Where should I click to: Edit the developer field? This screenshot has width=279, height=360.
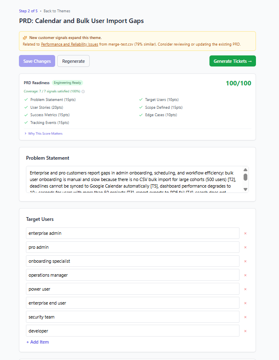pos(133,331)
